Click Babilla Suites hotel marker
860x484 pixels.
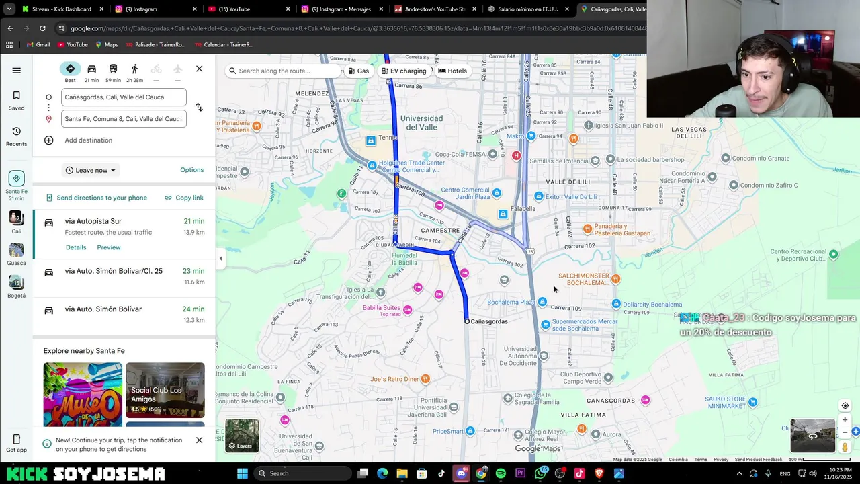[x=407, y=310]
